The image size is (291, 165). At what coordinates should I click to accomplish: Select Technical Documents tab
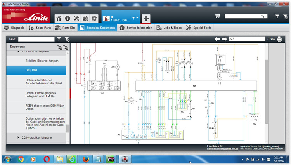point(97,28)
